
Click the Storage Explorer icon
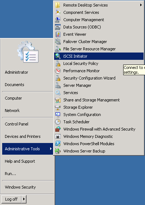(x=58, y=107)
